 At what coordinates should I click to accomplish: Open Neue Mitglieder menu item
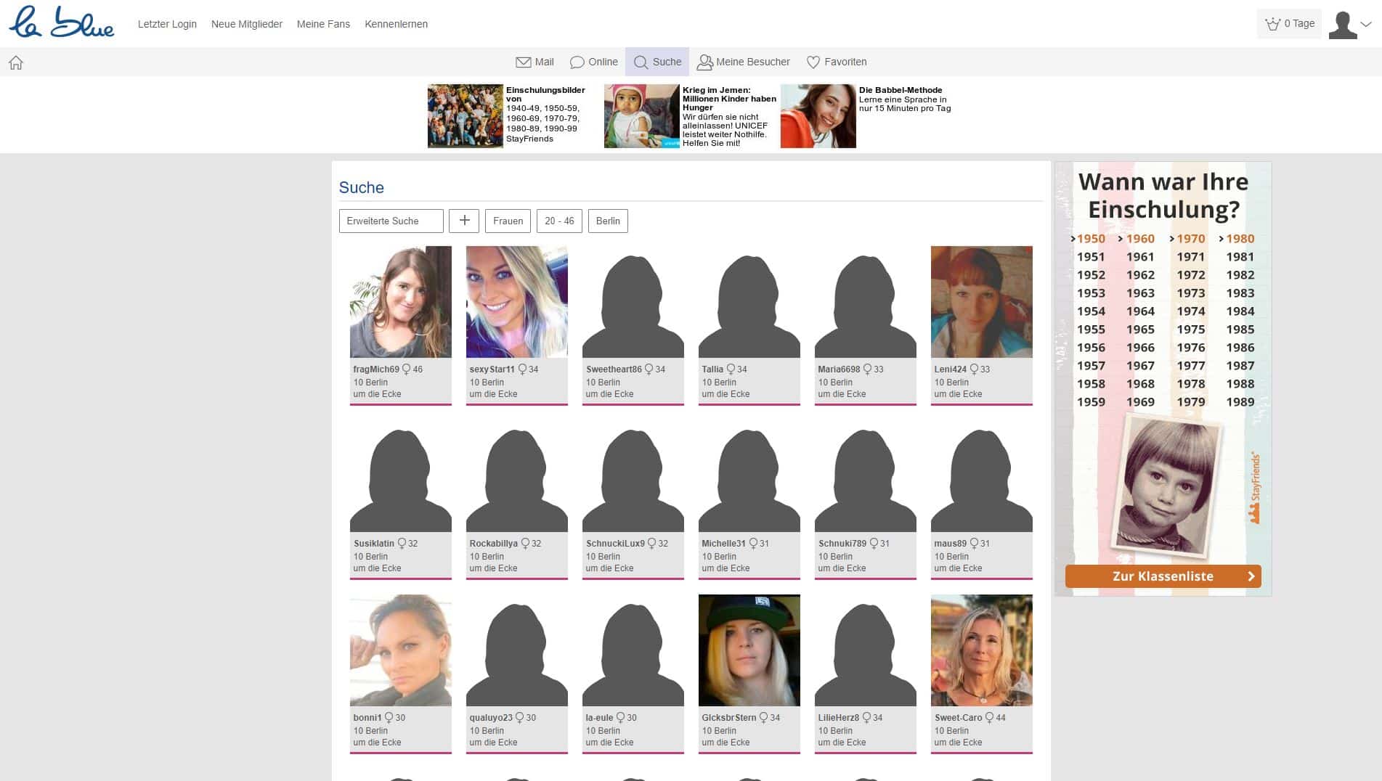tap(247, 24)
